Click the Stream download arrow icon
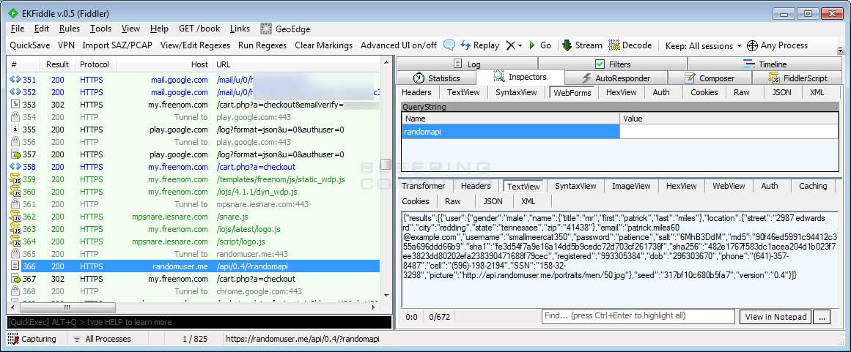The height and width of the screenshot is (352, 851). click(567, 45)
